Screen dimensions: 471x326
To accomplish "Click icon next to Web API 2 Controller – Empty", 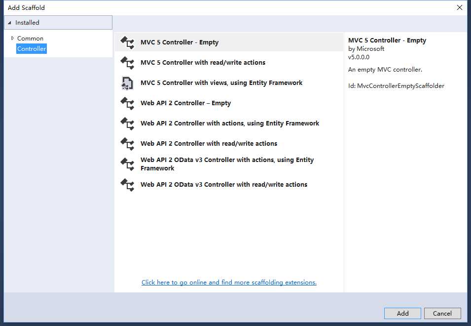I will tap(127, 103).
